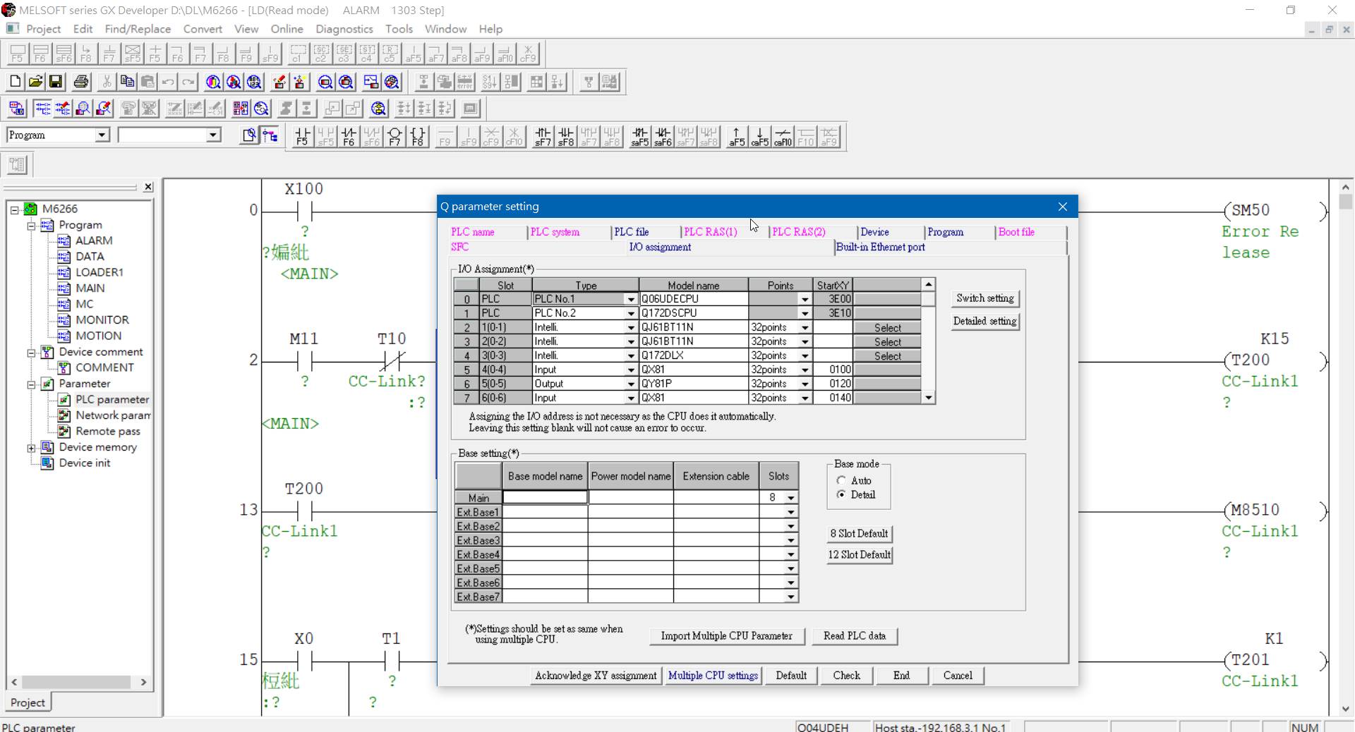
Task: Click the New project icon
Action: (15, 82)
